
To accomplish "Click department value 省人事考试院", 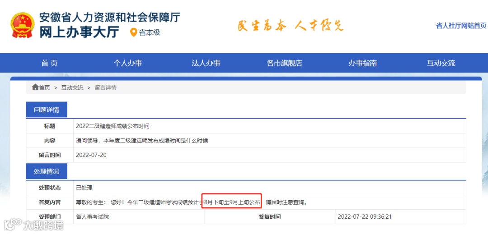I will coord(93,216).
